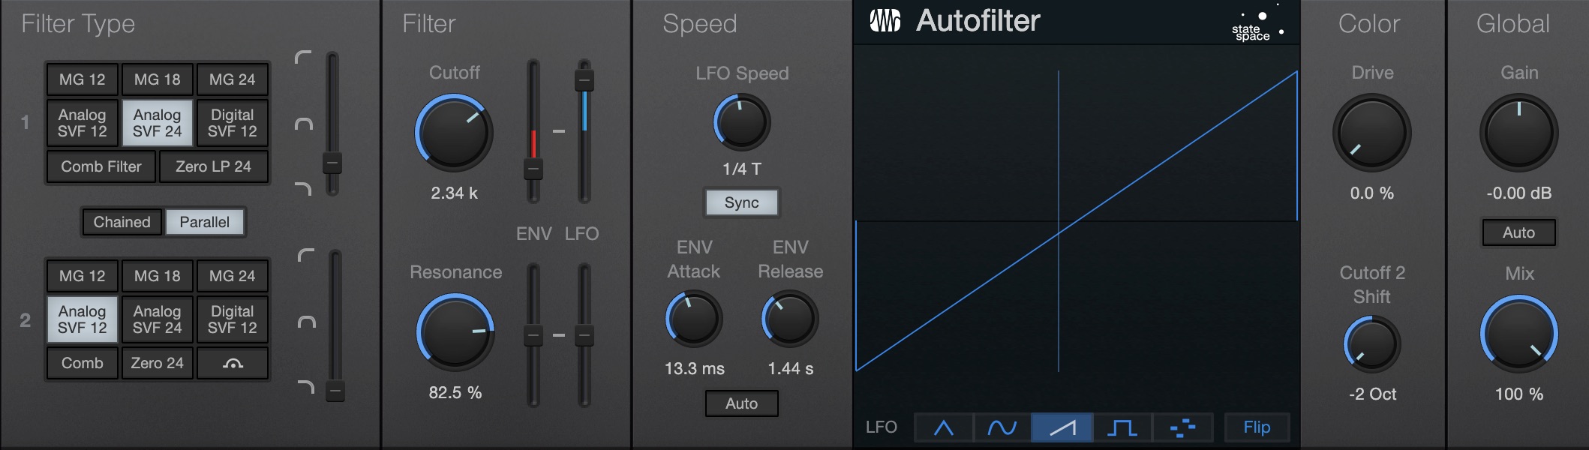The image size is (1589, 450).
Task: Select Analog SVF 12 for filter 1
Action: pos(83,123)
